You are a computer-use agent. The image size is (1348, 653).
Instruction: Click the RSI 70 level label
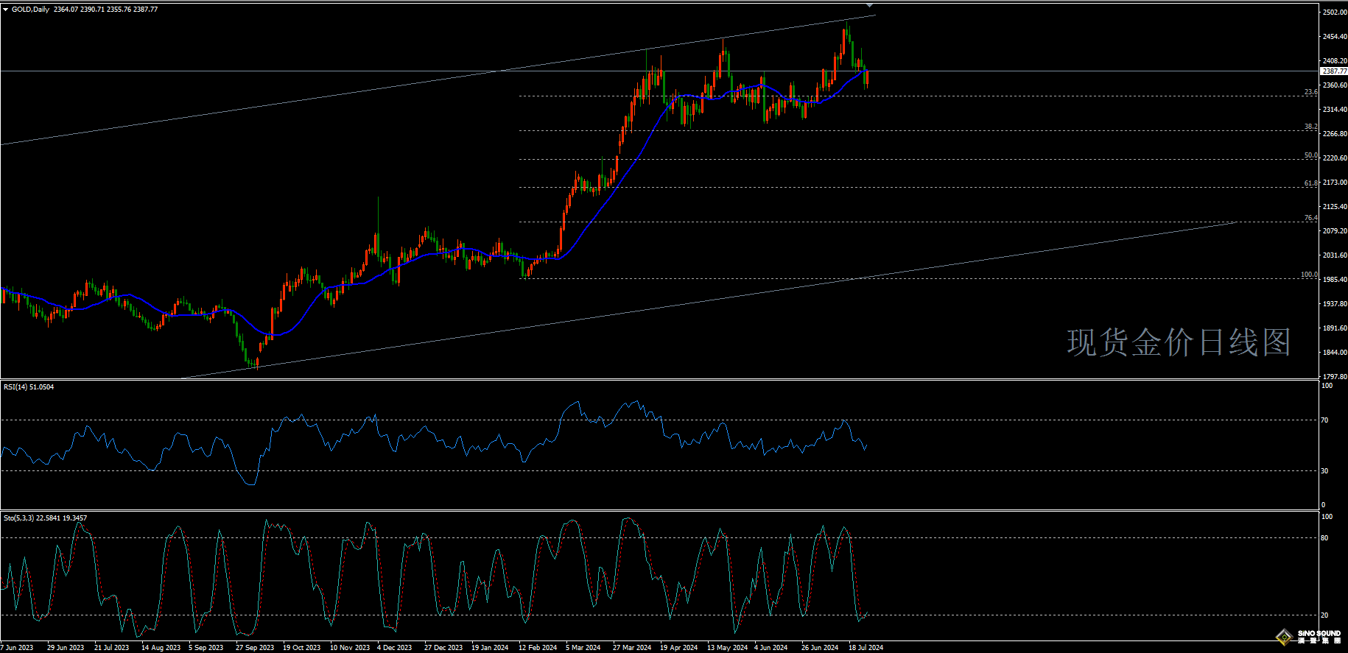[x=1324, y=420]
